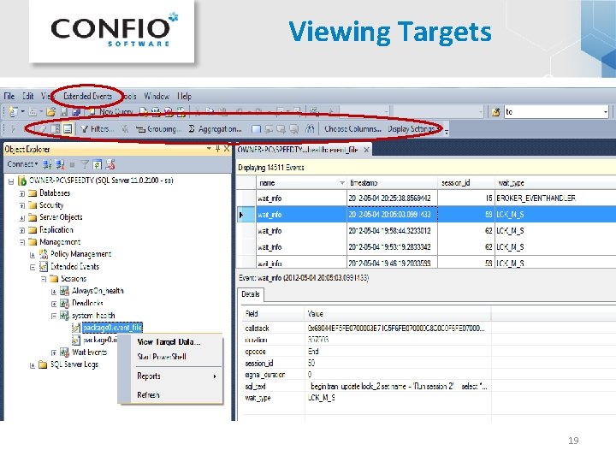Click the toolbar options overflow arrow
The width and height of the screenshot is (616, 462).
447,130
